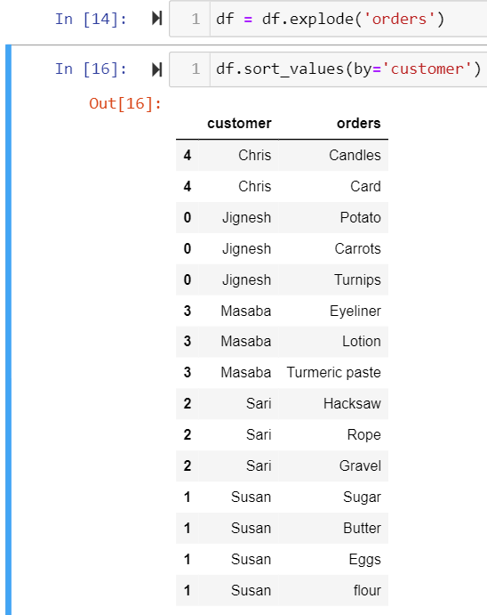Click 'Susan' in the Eggs row

pos(251,559)
